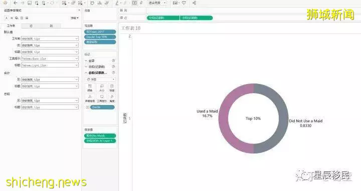Open the mark type pie dropdown
Screen dimensions: 361x191
[100, 79]
